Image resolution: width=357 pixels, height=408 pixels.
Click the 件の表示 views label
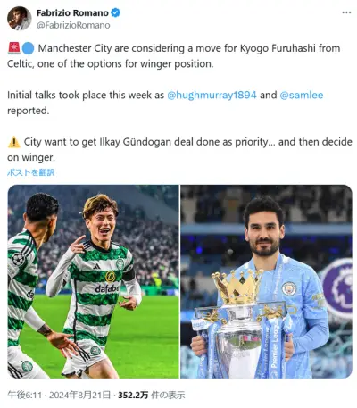tap(168, 396)
